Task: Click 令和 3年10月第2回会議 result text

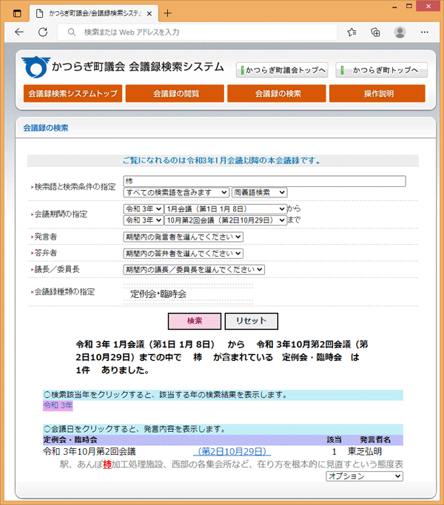Action: pos(90,452)
